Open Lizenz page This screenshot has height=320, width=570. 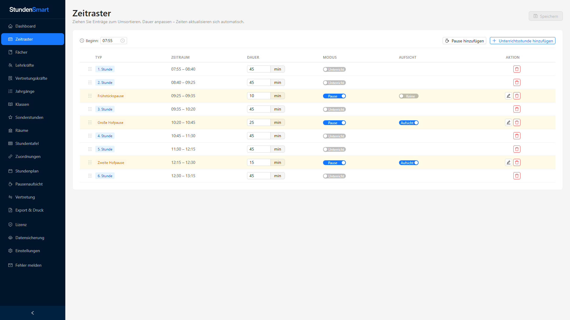pos(33,225)
